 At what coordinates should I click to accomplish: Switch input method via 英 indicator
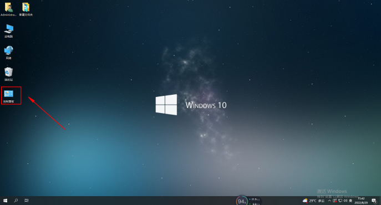pos(350,201)
